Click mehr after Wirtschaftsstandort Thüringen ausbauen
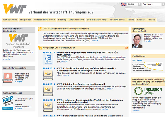Viewport: 167px width, 117px height. tap(110, 89)
